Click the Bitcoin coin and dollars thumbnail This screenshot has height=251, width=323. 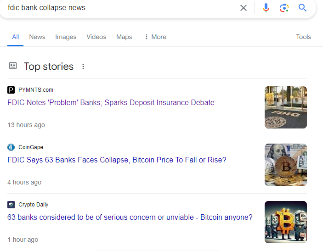click(286, 165)
